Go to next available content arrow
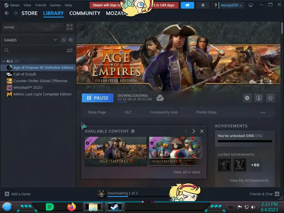The height and width of the screenshot is (213, 284). pos(194,131)
